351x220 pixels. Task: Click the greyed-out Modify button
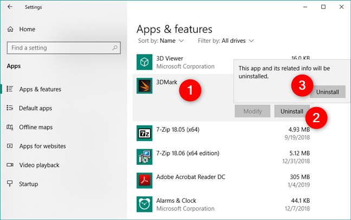point(252,111)
